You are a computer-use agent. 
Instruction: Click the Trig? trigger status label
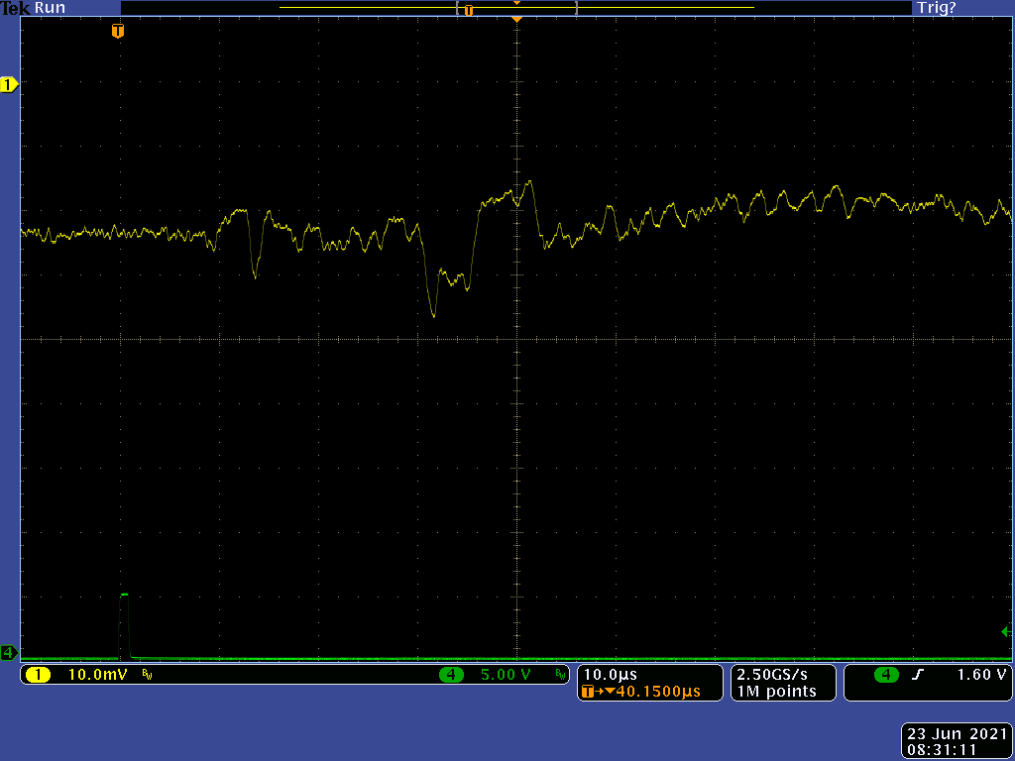point(937,8)
